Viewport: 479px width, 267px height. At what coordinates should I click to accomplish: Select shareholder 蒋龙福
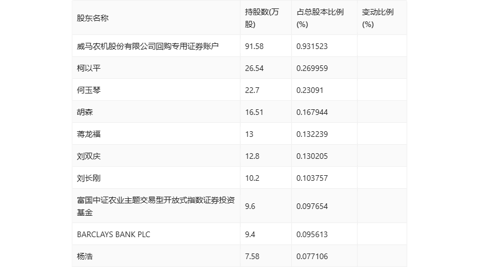(88, 134)
